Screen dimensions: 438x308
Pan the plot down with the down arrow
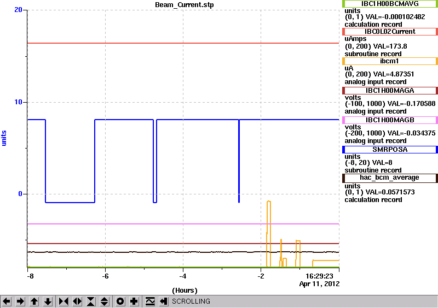[x=48, y=301]
